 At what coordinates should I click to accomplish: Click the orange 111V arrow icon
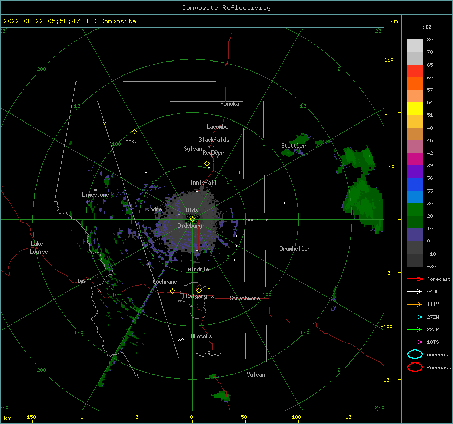415,304
